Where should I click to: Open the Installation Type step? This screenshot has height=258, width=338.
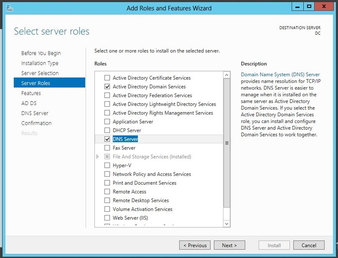point(39,63)
